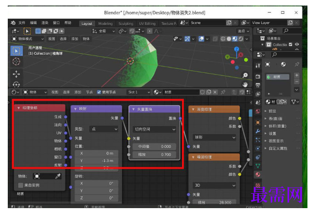
Task: Enable the 来自实例 checkbox
Action: point(21,185)
